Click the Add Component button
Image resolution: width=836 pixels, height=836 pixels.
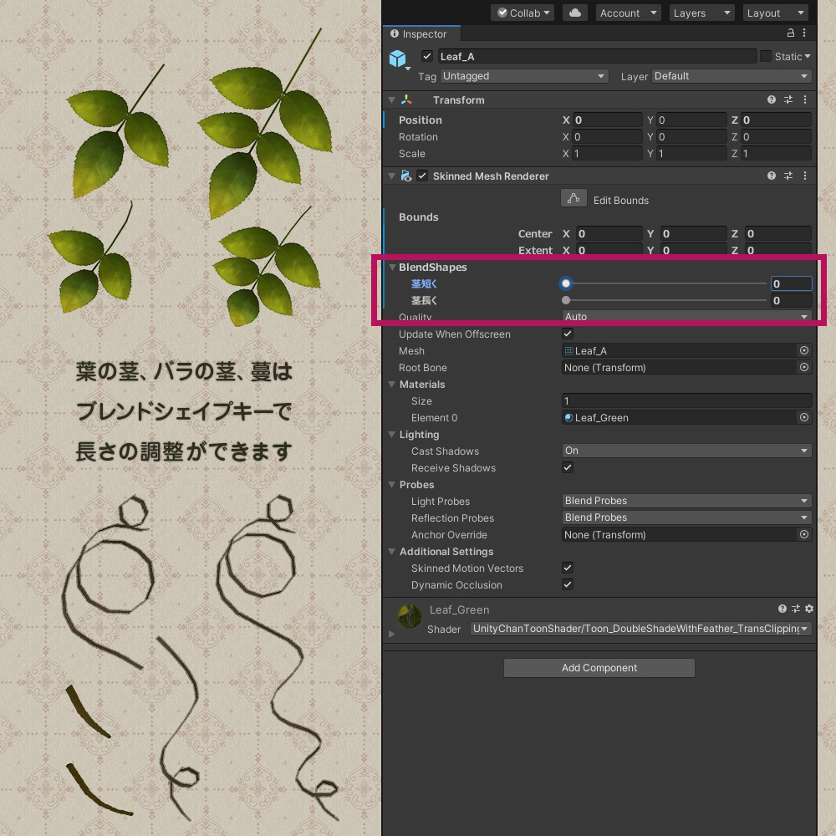click(x=599, y=667)
